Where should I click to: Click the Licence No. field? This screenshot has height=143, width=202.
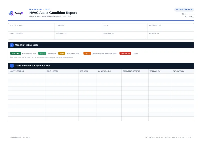point(78,35)
